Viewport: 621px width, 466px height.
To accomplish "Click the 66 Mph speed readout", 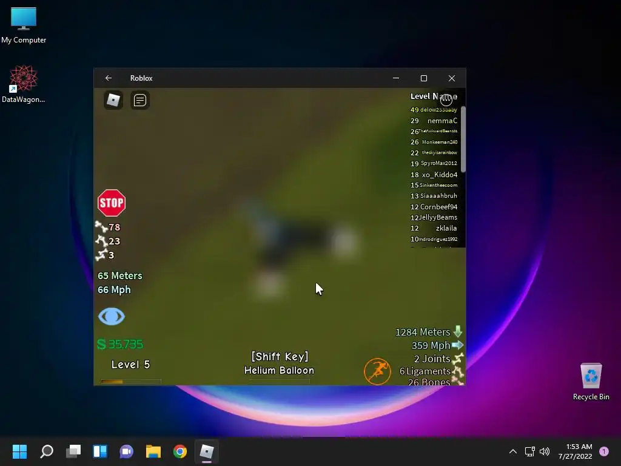I will [x=114, y=289].
